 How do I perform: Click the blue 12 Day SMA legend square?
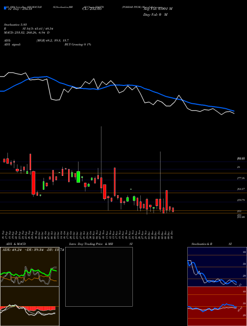[x=5, y=8]
